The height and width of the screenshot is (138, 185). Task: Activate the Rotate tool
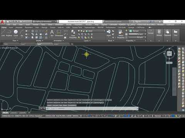[x=37, y=31]
